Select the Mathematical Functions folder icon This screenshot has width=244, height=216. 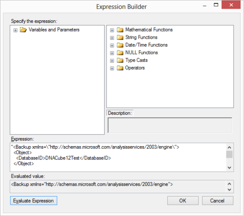120,30
